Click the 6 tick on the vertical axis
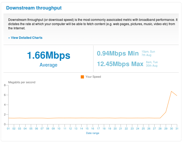The image size is (183, 144). 5,95
